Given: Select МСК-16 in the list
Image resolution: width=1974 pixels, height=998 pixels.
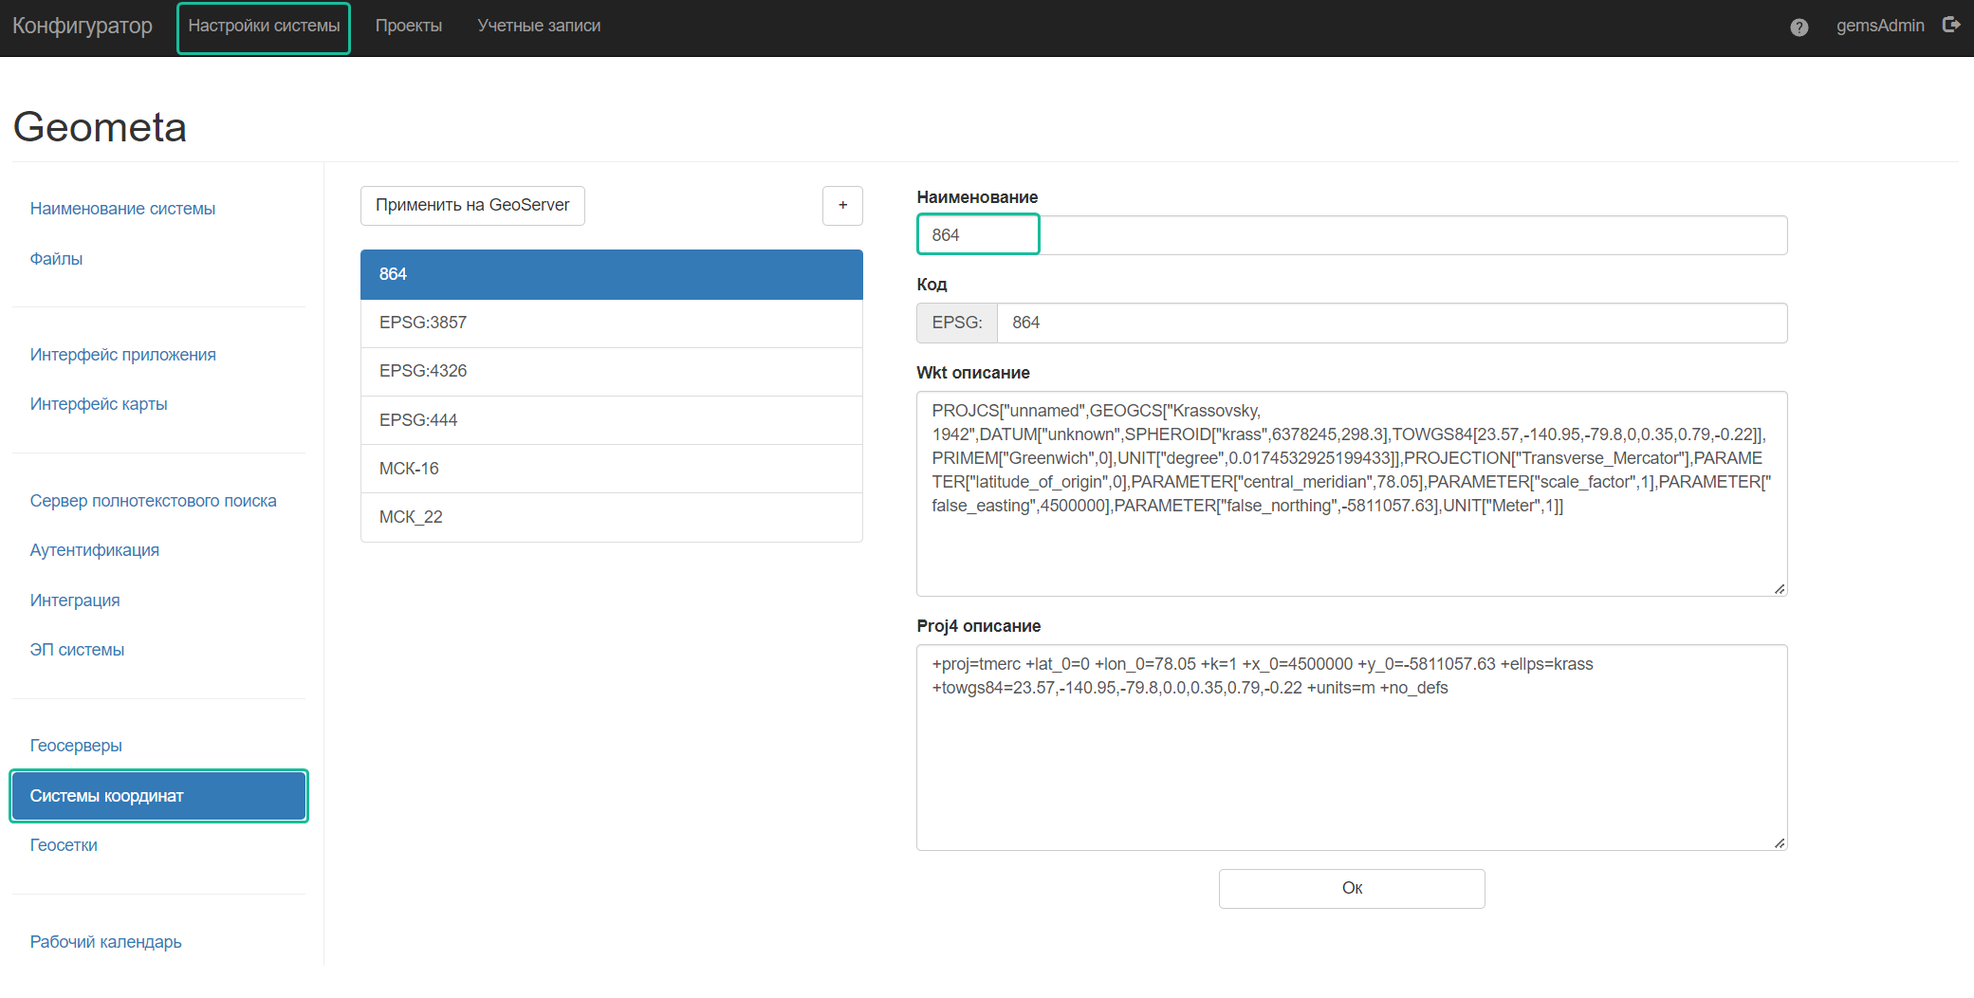Looking at the screenshot, I should 612,469.
